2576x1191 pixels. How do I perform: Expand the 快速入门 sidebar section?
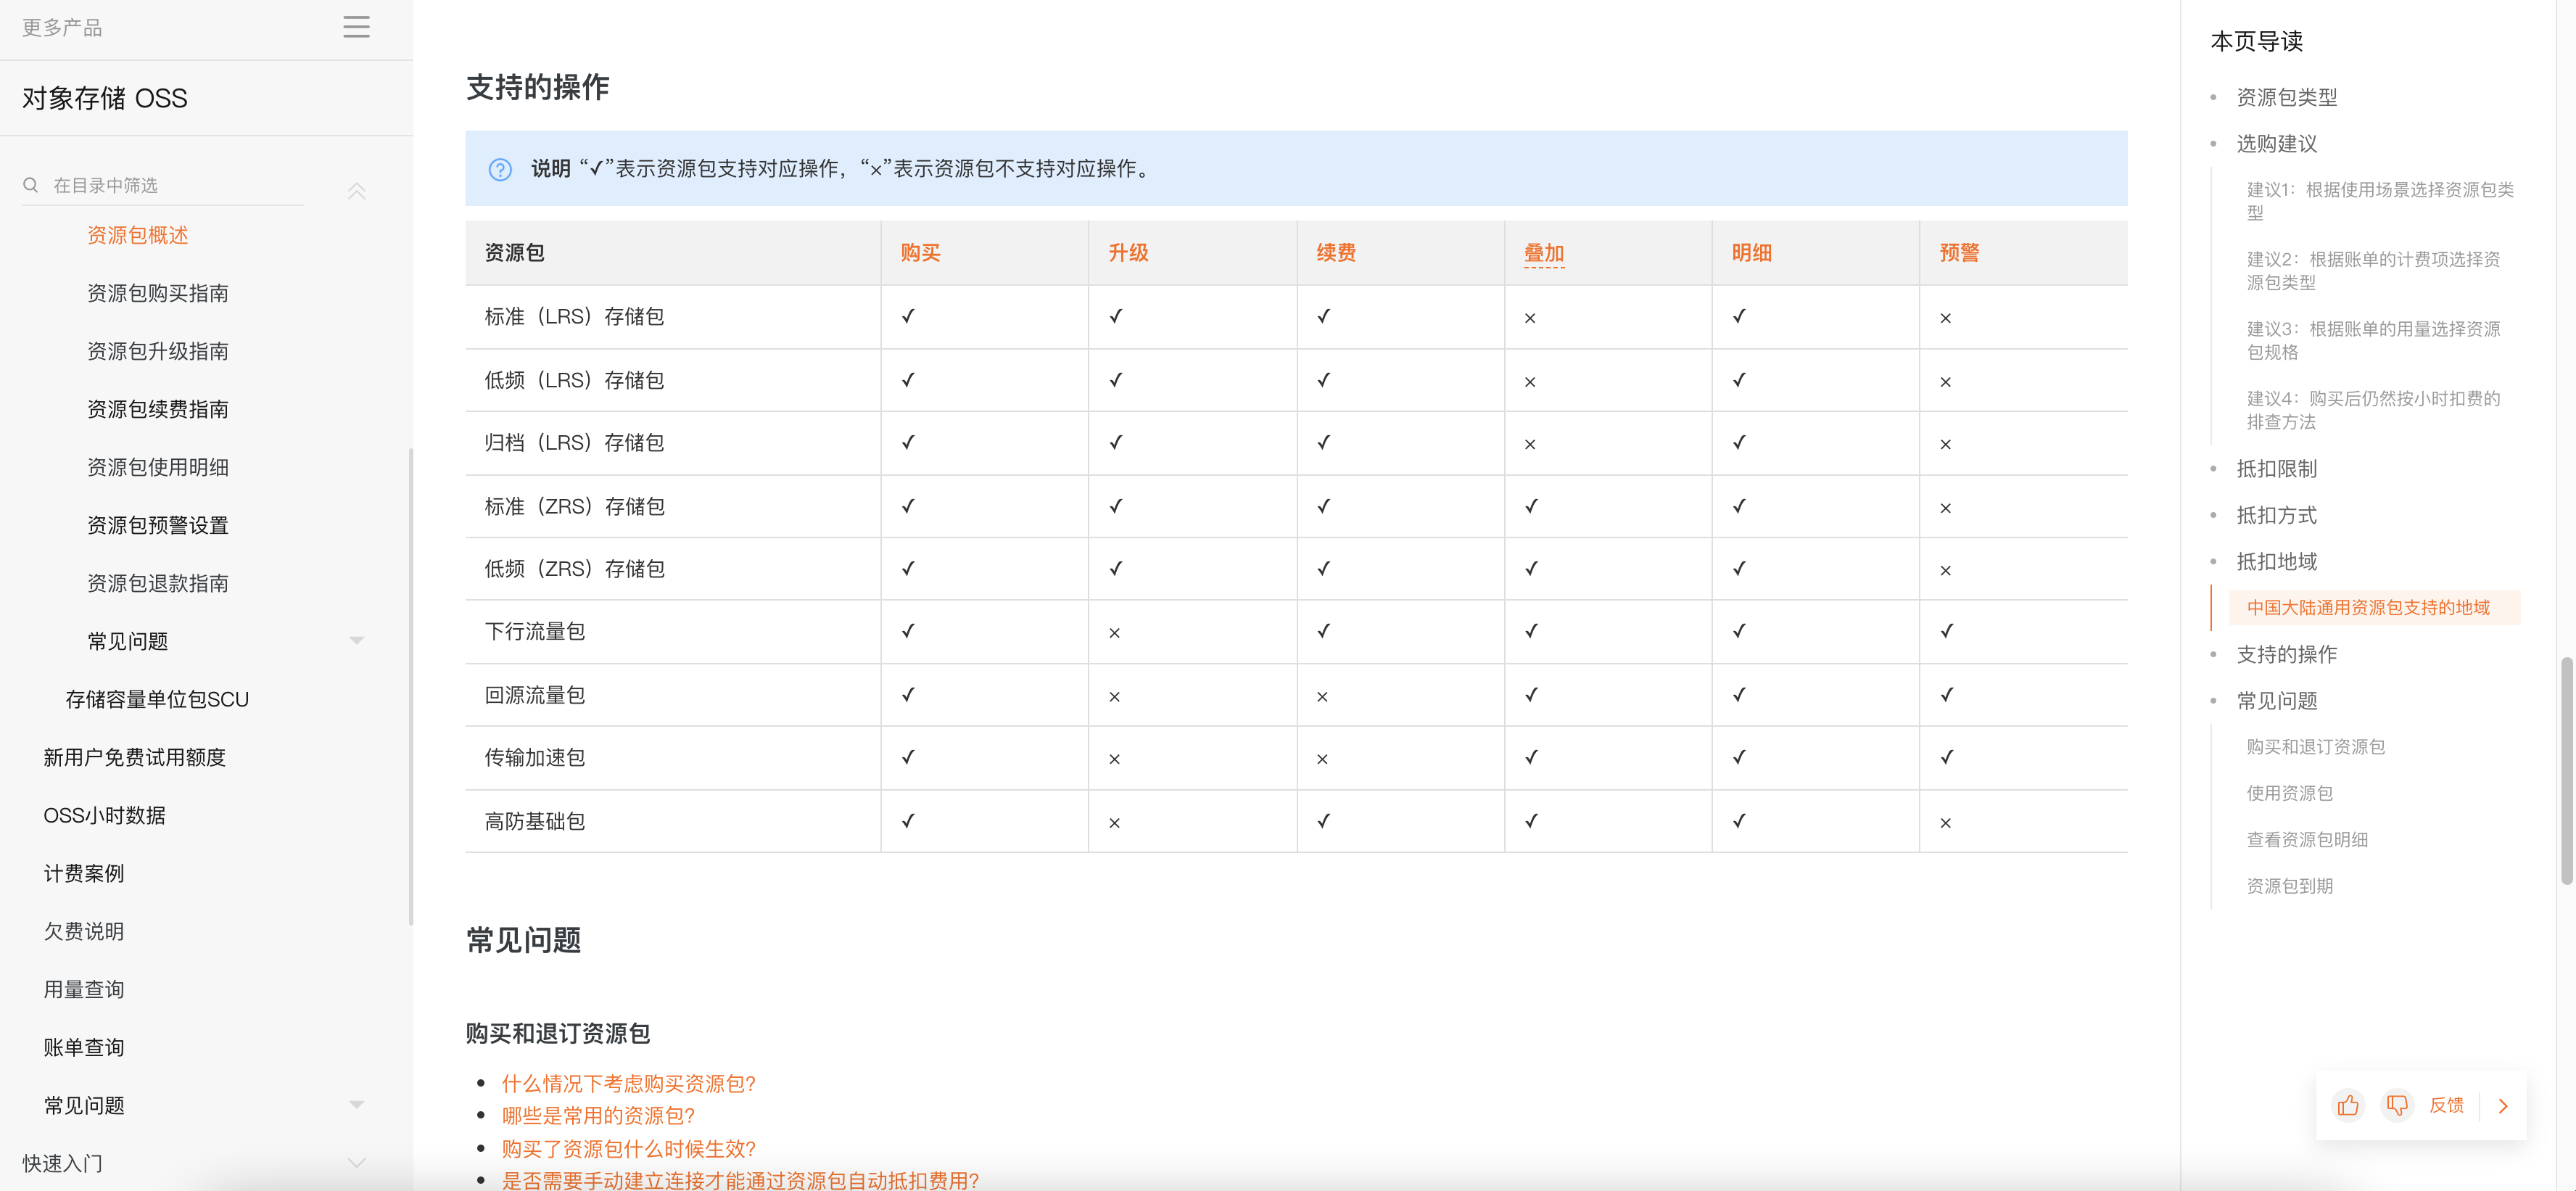pyautogui.click(x=356, y=1162)
